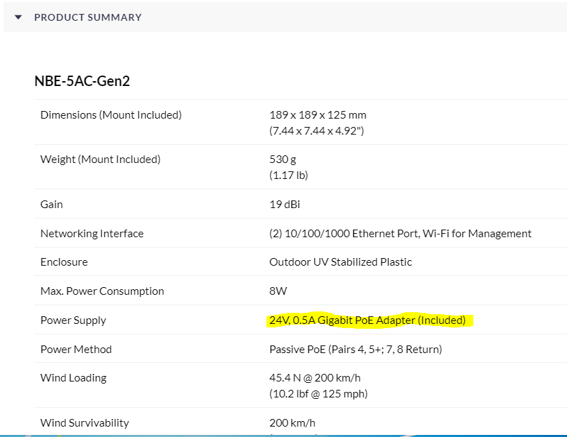Click the Gain label
This screenshot has height=437, width=567.
52,205
